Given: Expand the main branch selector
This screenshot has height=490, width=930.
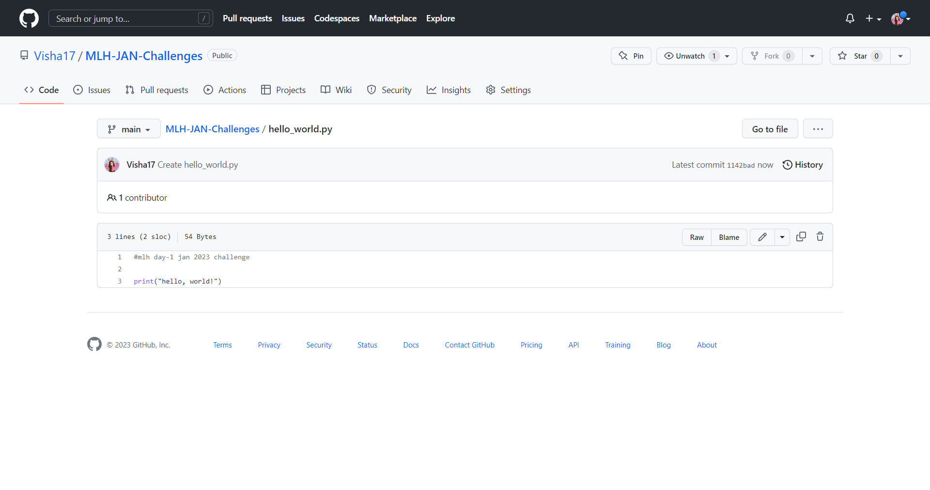Looking at the screenshot, I should 129,129.
